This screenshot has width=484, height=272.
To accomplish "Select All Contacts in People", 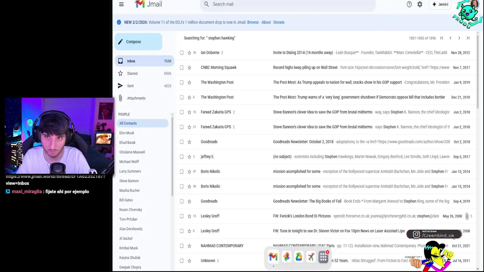I will tap(143, 124).
